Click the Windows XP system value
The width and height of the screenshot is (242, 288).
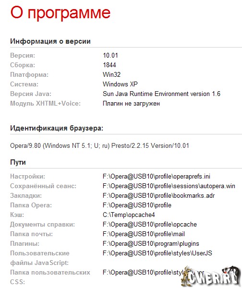click(120, 84)
